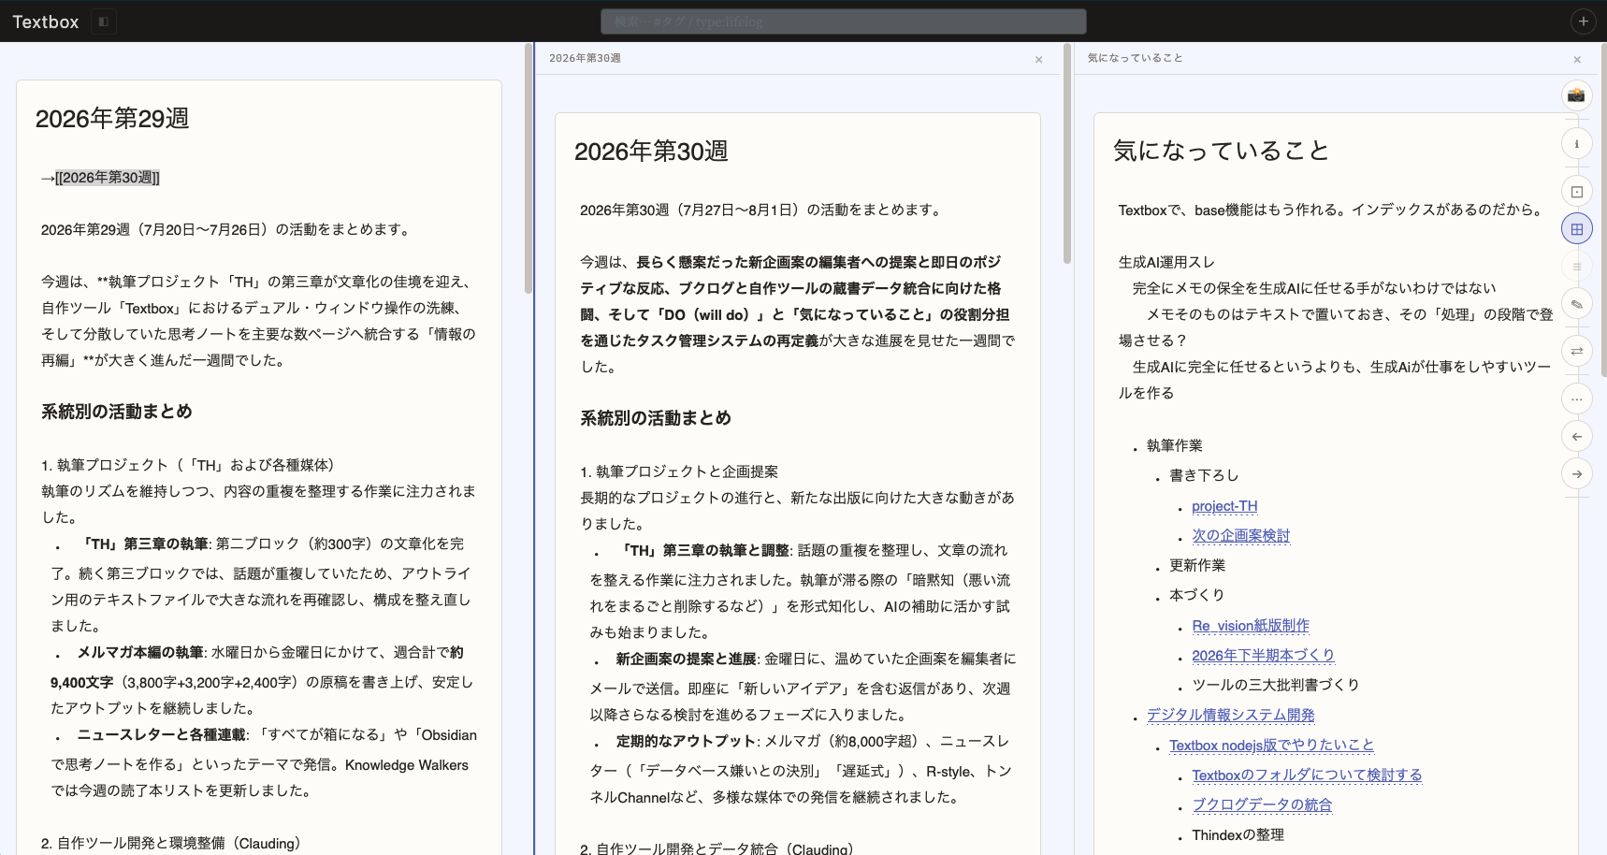
Task: Select the 気になっていること pane tab title
Action: (x=1135, y=58)
